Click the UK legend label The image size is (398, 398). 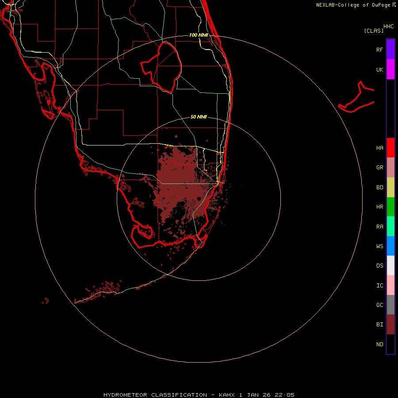pos(379,69)
